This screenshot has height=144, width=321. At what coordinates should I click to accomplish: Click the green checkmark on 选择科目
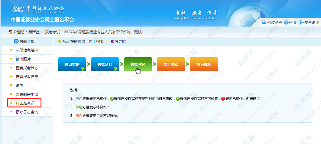[x=116, y=69]
